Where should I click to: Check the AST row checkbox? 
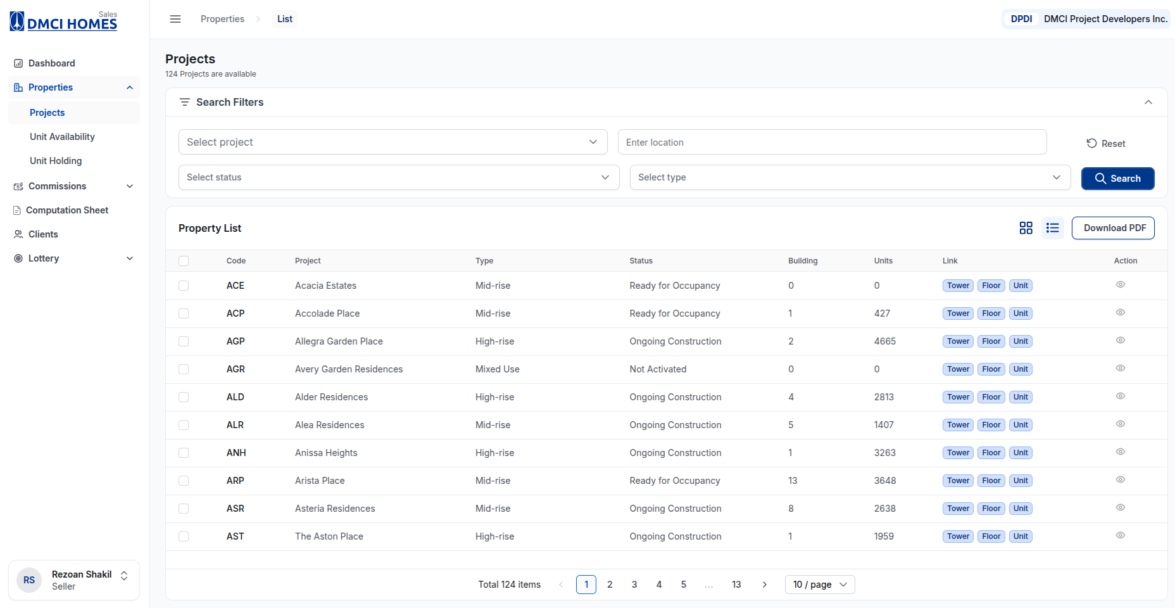coord(184,536)
